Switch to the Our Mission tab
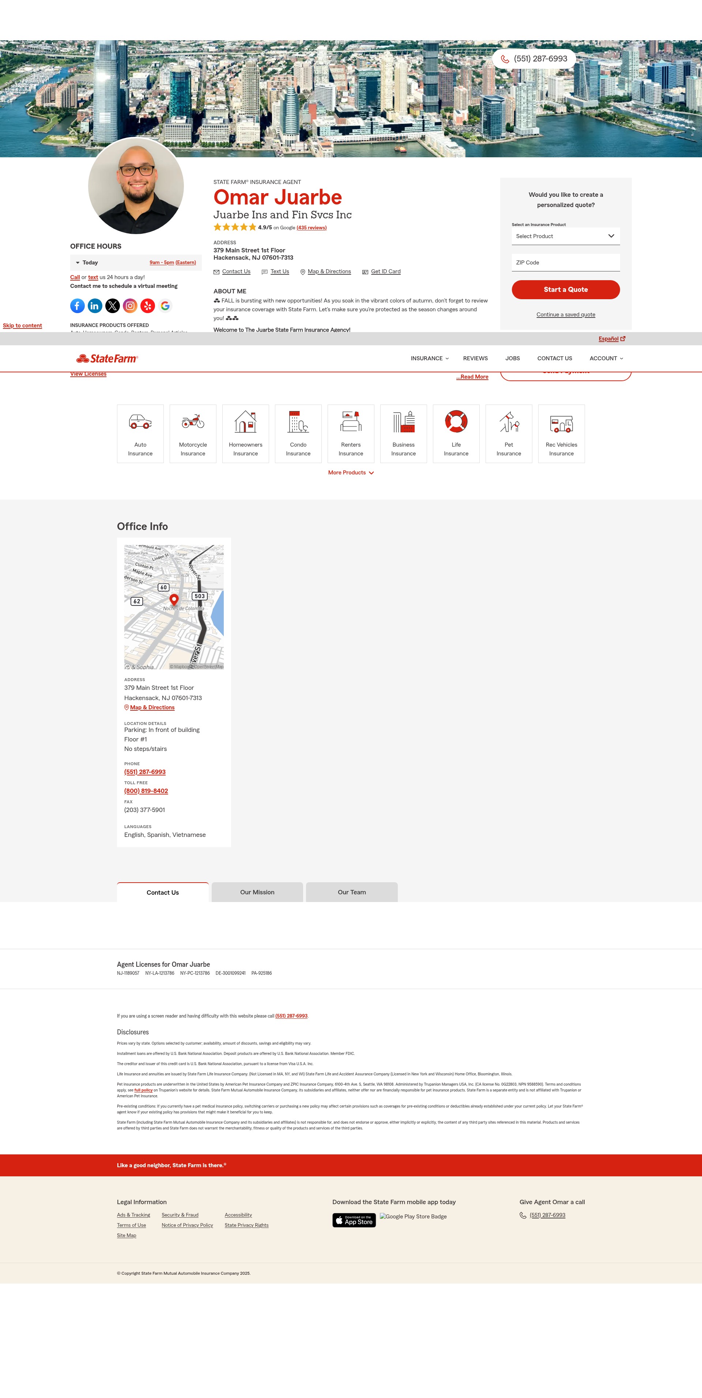This screenshot has height=1398, width=702. click(257, 892)
